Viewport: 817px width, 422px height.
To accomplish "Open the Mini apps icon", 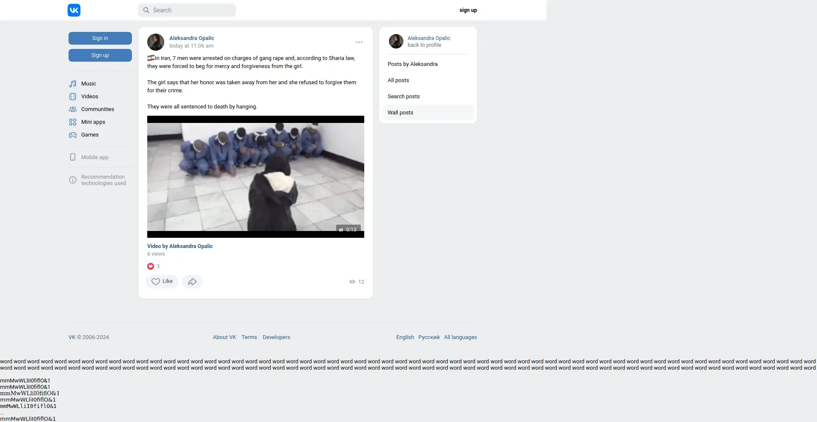I will 73,122.
